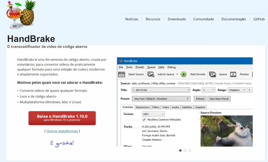
Task: Click the source file name bbb_sunflower_1080p_60fps_normal
Action: (154, 84)
